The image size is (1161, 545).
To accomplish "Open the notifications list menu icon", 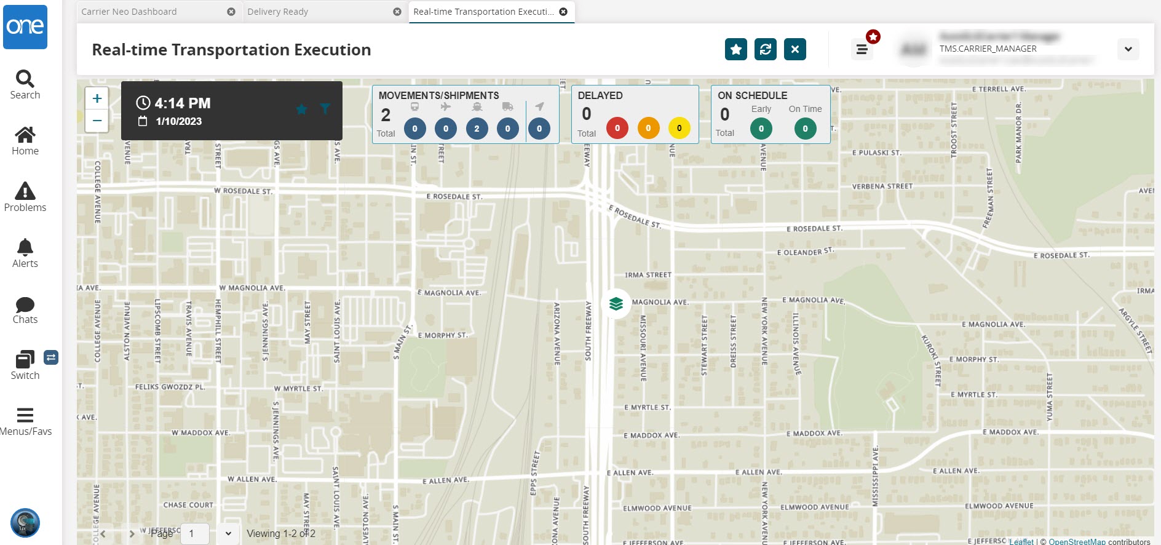I will (862, 49).
